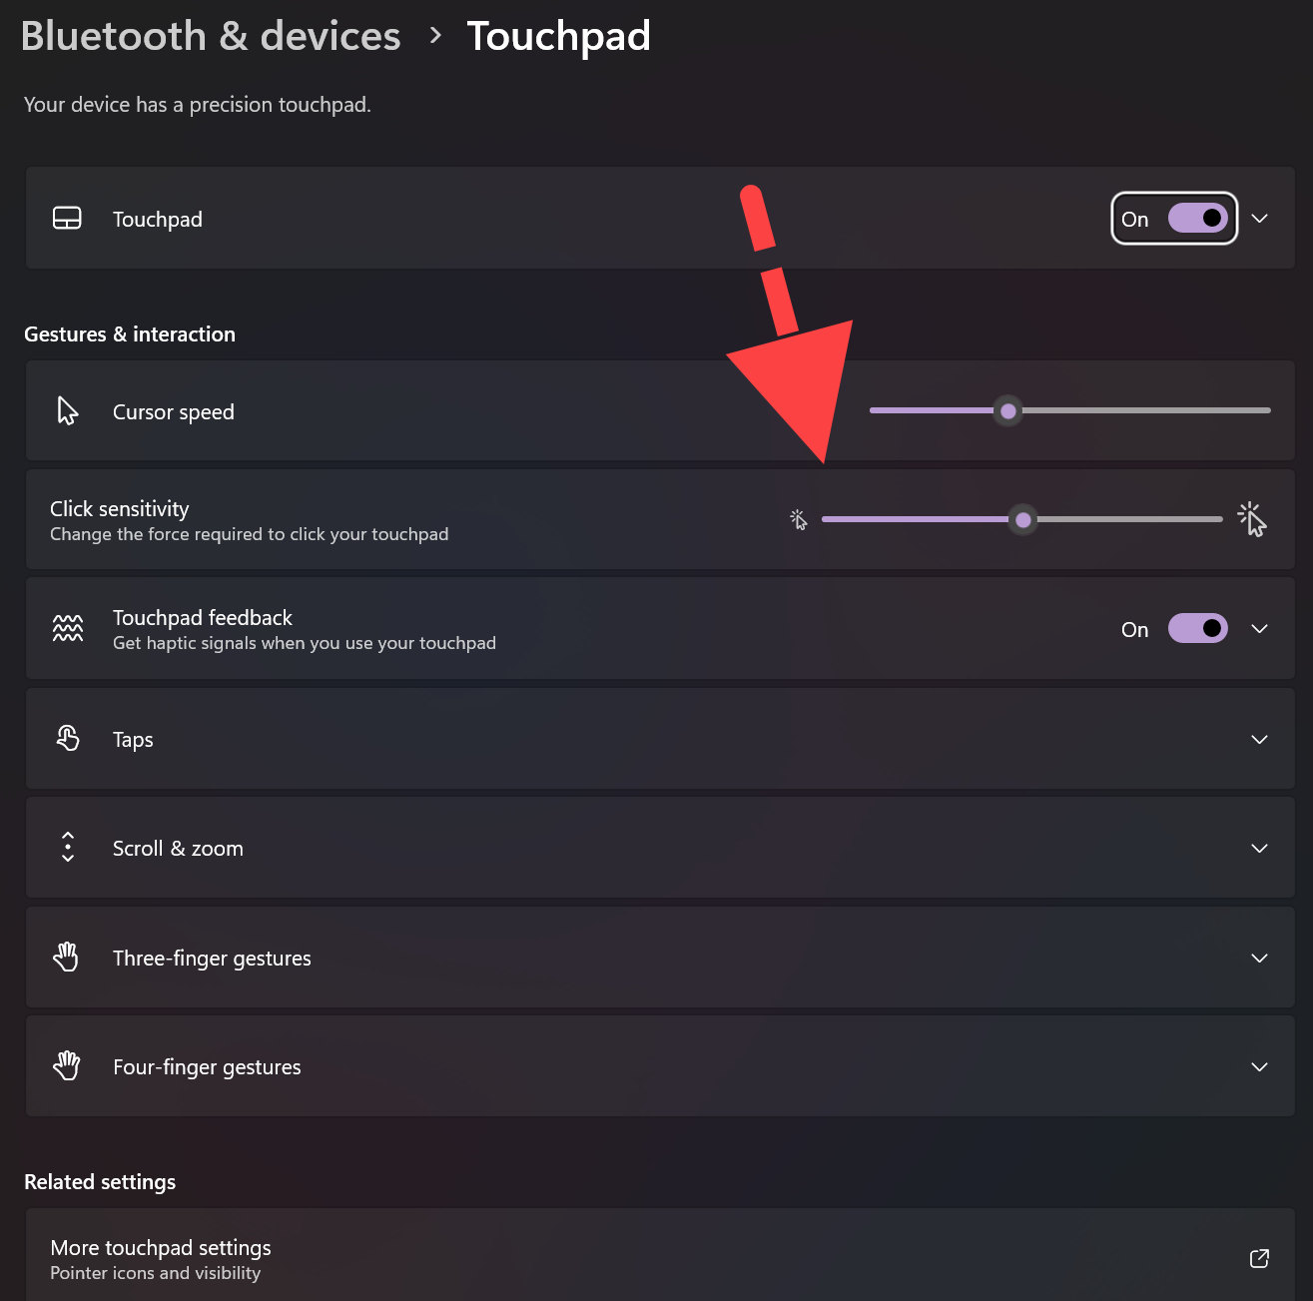Screen dimensions: 1313x1301
Task: Click the Taps finger icon
Action: [x=68, y=738]
